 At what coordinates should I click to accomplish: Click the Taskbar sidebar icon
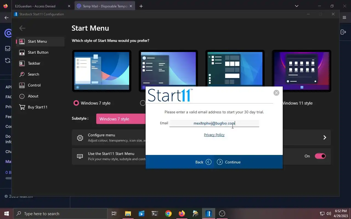[22, 63]
